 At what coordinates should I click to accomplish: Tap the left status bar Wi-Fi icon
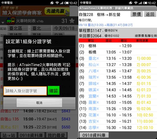(57, 3)
